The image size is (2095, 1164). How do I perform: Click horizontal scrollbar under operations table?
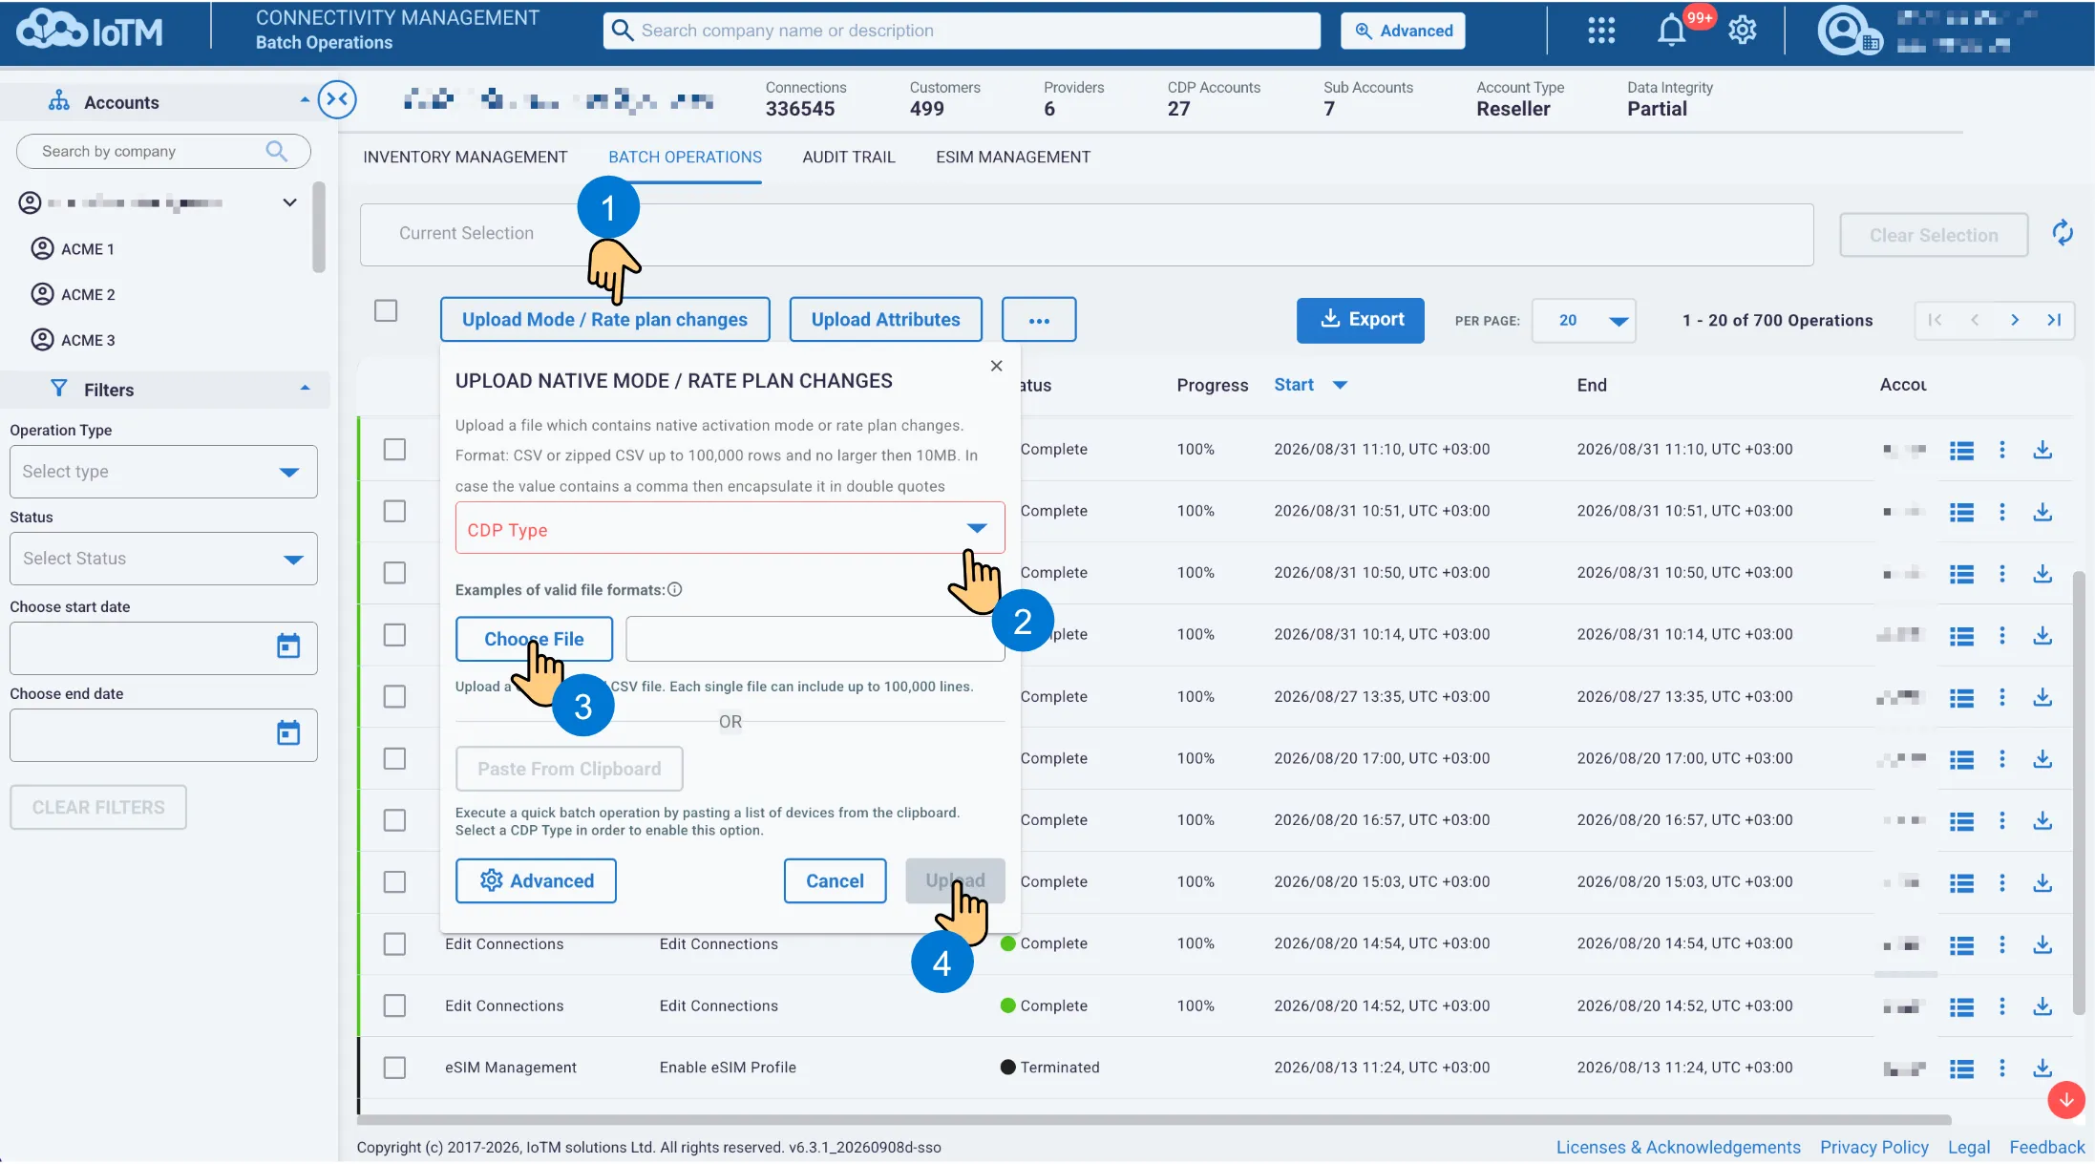tap(1153, 1120)
